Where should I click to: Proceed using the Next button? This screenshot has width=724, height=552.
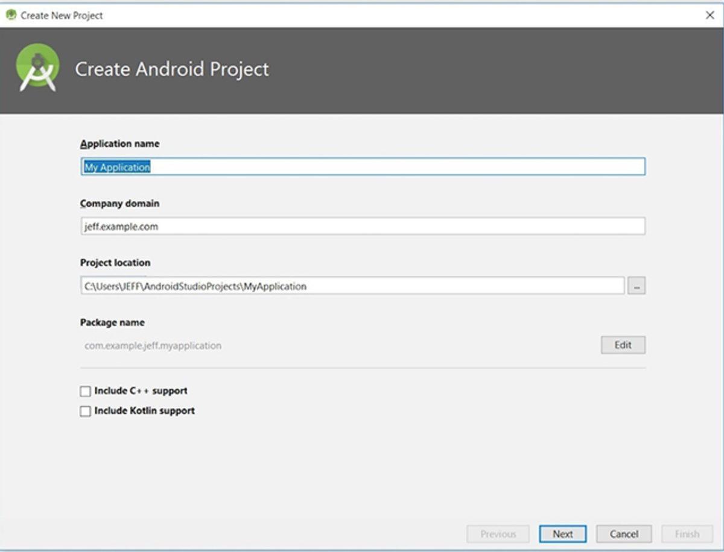click(x=562, y=534)
